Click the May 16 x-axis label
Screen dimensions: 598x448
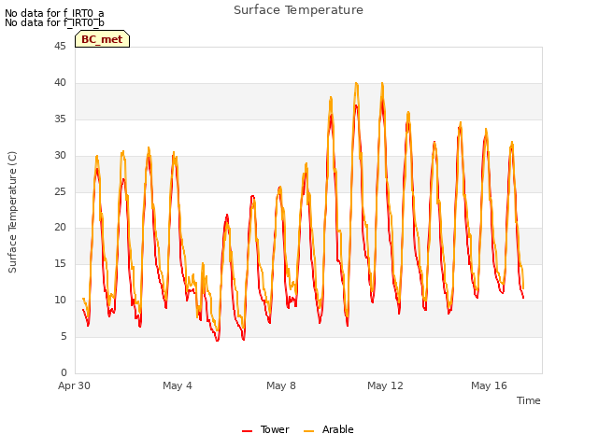(489, 385)
